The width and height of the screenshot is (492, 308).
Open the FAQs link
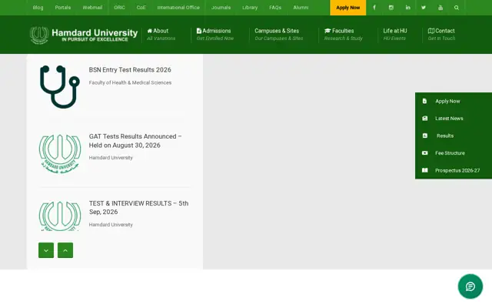pos(275,8)
